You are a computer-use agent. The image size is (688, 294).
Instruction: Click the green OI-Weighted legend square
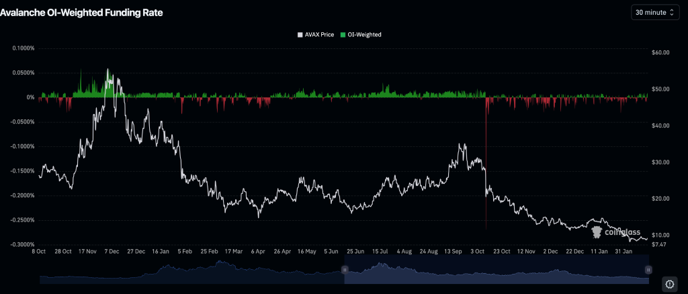tap(344, 34)
